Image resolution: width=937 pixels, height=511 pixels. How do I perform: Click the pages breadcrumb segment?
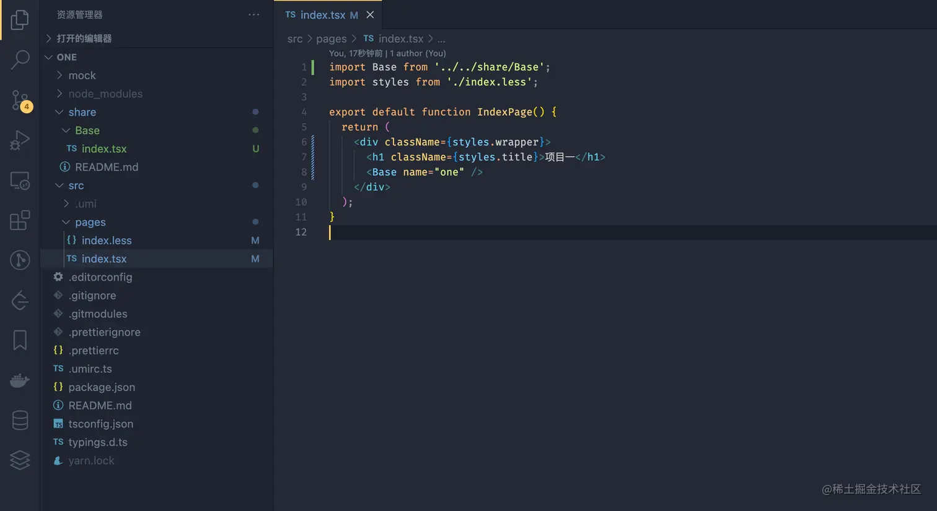tap(332, 39)
